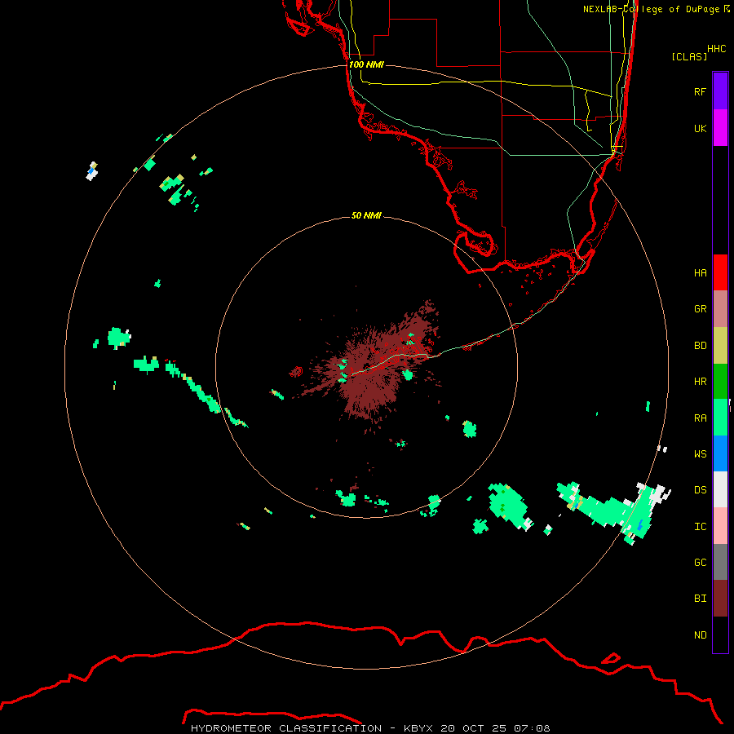Click the UK magenta legend swatch
This screenshot has width=734, height=734.
(720, 128)
